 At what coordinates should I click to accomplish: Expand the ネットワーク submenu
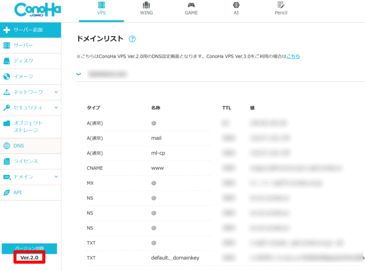[x=56, y=92]
